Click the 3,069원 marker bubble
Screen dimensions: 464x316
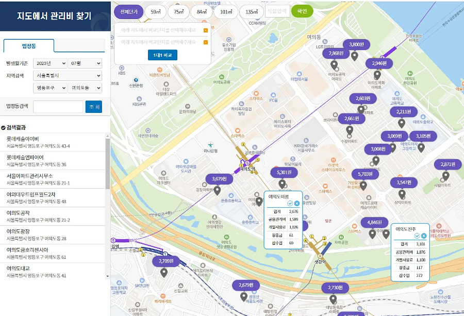coord(394,136)
